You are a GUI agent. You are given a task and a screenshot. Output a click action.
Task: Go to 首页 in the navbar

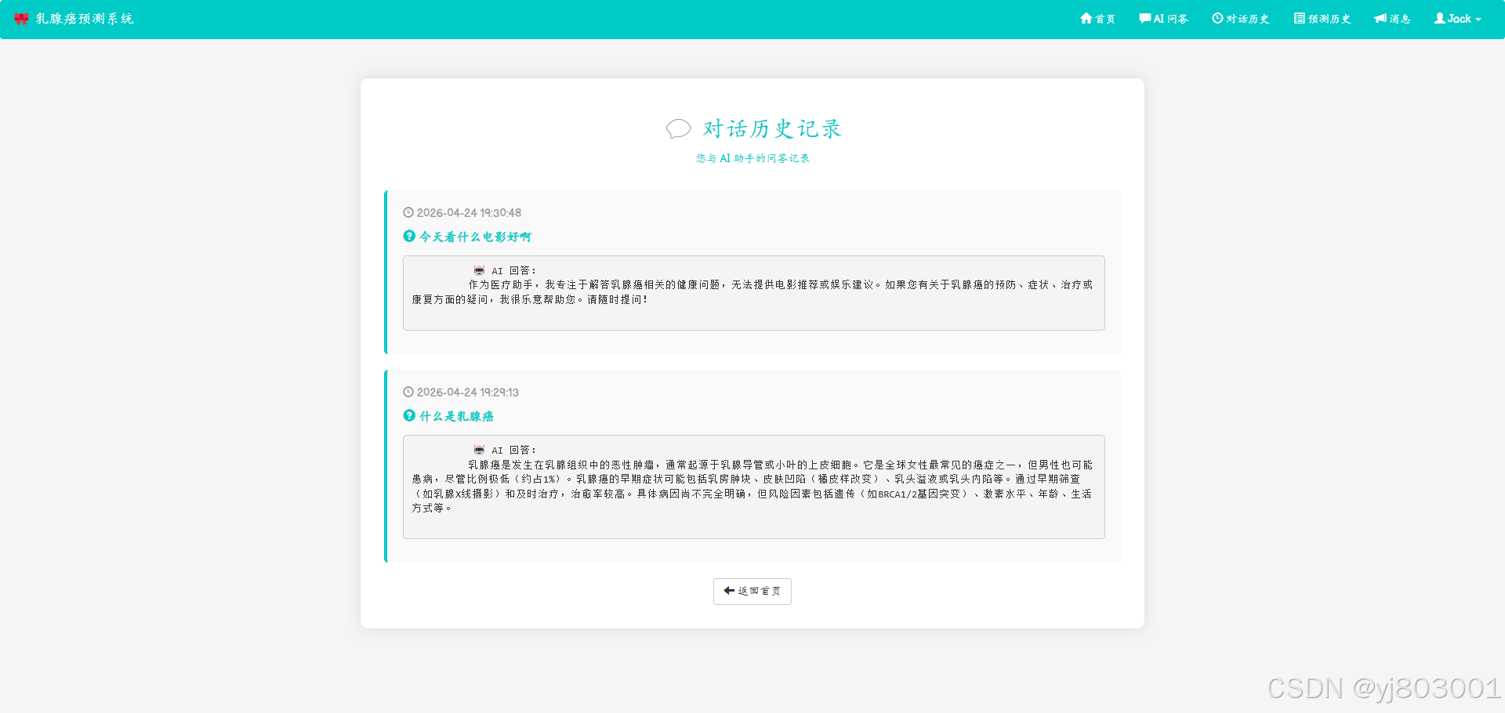[1097, 19]
